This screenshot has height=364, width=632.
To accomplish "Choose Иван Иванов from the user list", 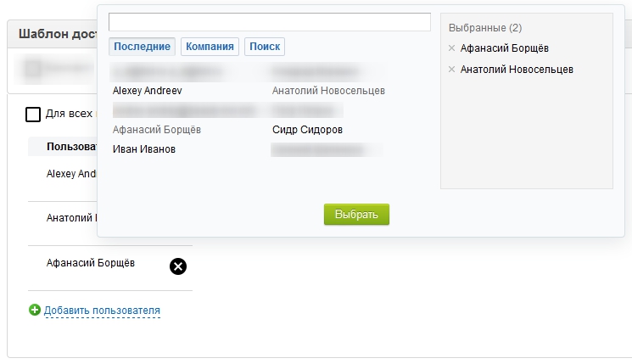I will [144, 149].
